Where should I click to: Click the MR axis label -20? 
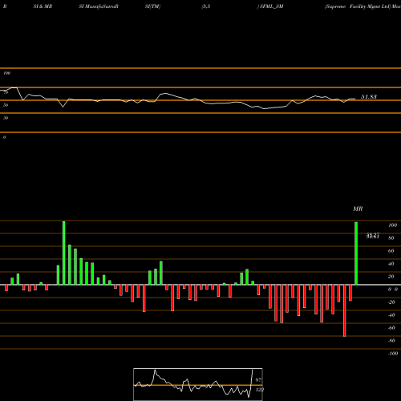[391, 302]
